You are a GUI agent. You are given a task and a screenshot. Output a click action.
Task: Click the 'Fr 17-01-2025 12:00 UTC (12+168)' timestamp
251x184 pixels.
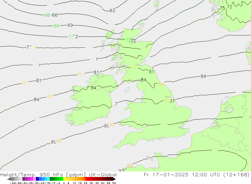coord(197,174)
